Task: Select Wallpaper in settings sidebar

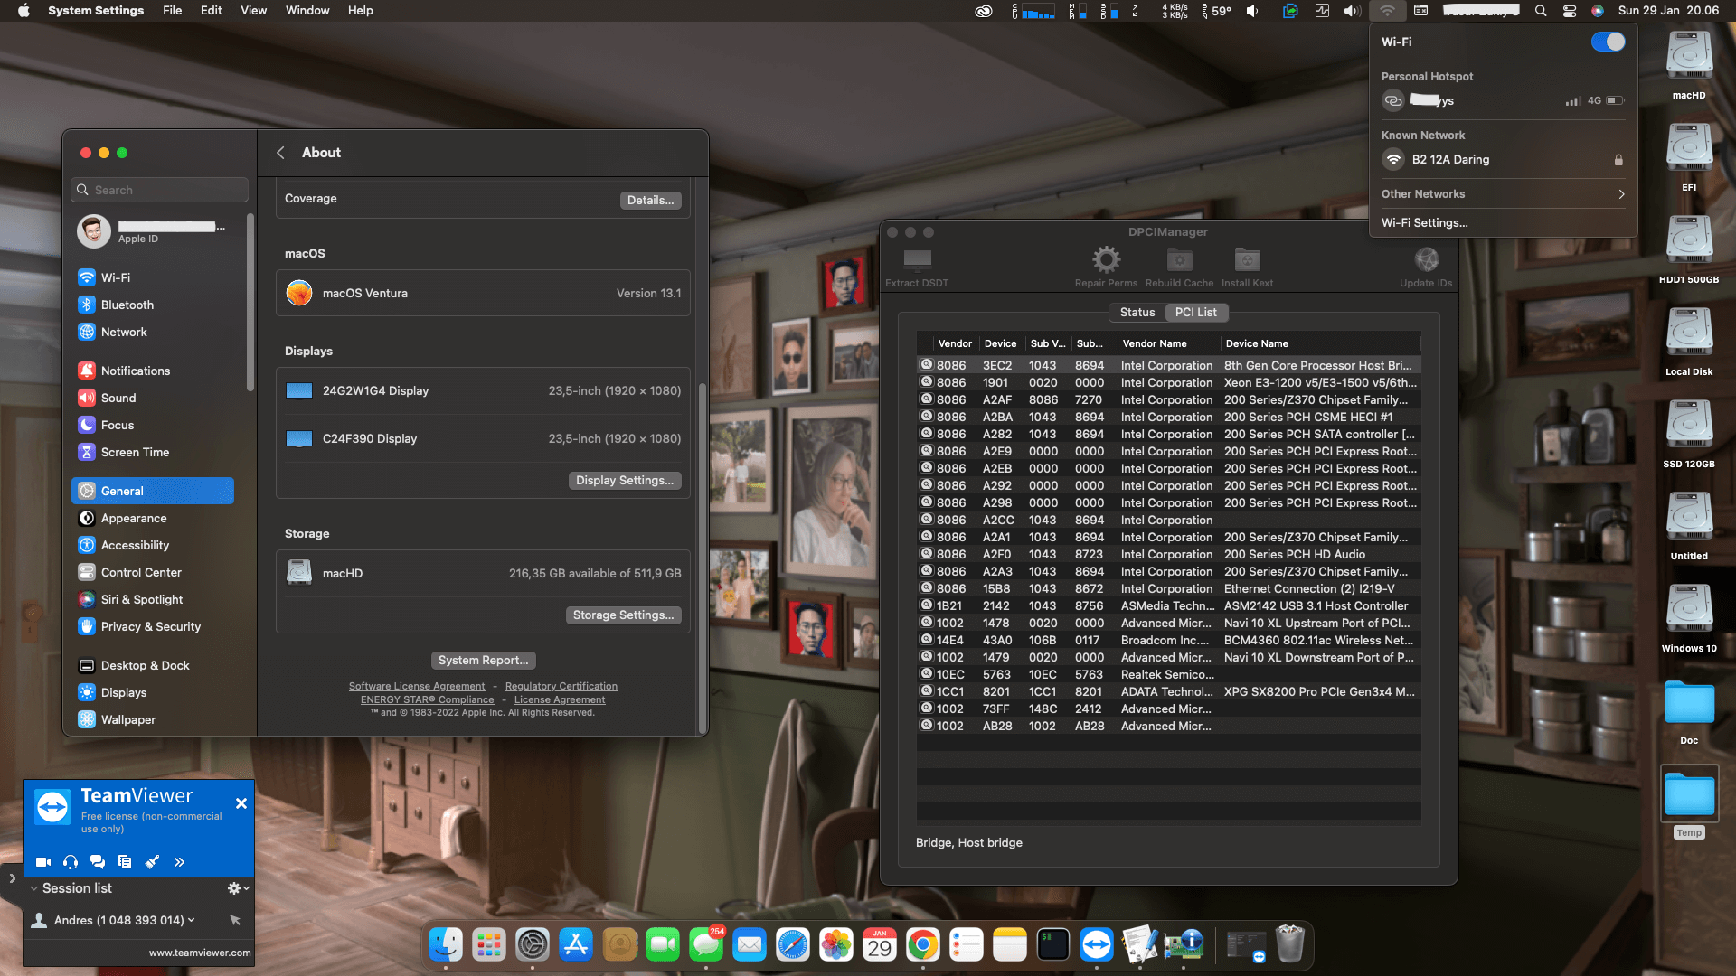Action: coord(152,720)
